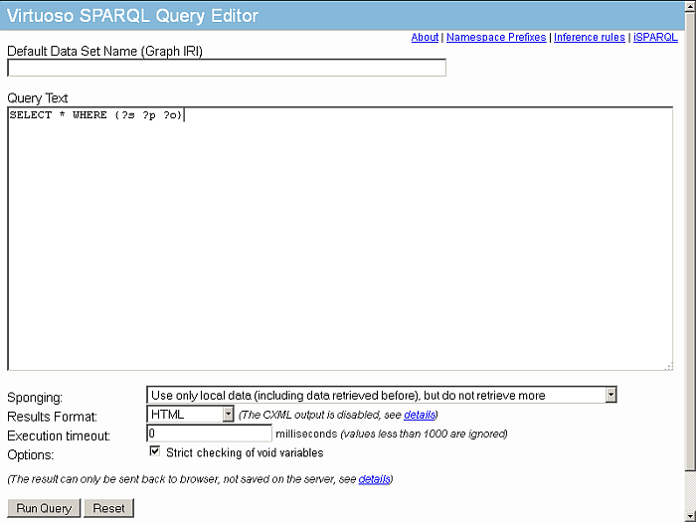Screen dimensions: 696x522
Task: Run the SPARQL query
Action: (44, 508)
